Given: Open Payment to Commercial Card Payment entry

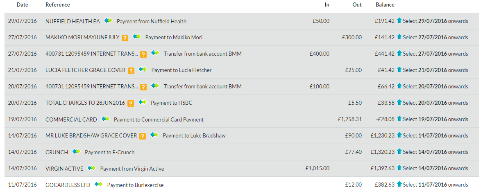Looking at the screenshot, I should 159,119.
